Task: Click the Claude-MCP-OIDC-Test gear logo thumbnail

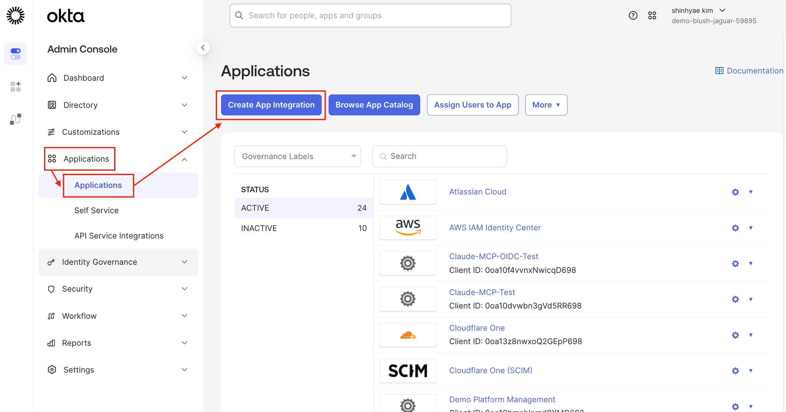Action: [x=408, y=263]
